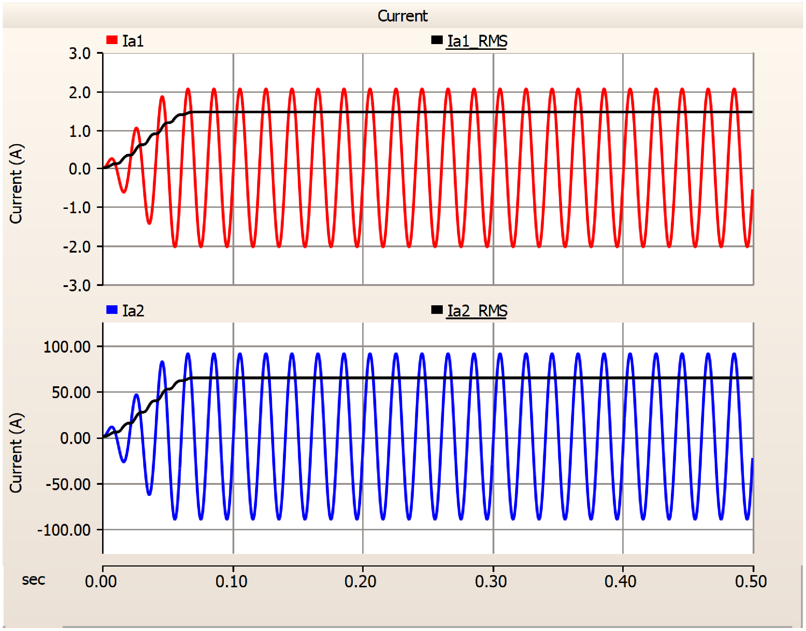Click the red Ia1 legend color swatch

click(x=111, y=40)
